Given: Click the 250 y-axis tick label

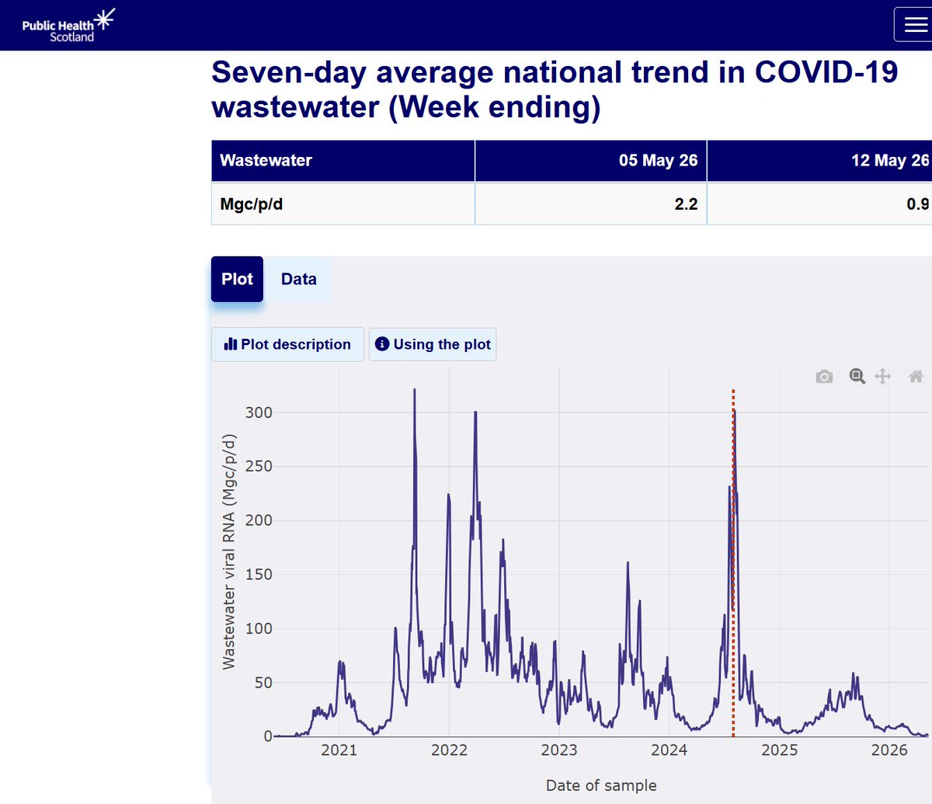Looking at the screenshot, I should (259, 466).
